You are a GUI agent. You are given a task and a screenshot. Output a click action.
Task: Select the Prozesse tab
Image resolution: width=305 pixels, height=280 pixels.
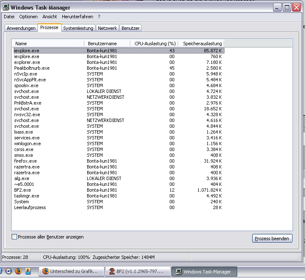pos(49,28)
